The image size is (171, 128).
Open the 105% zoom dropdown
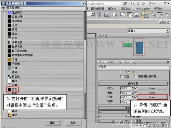tap(140, 126)
